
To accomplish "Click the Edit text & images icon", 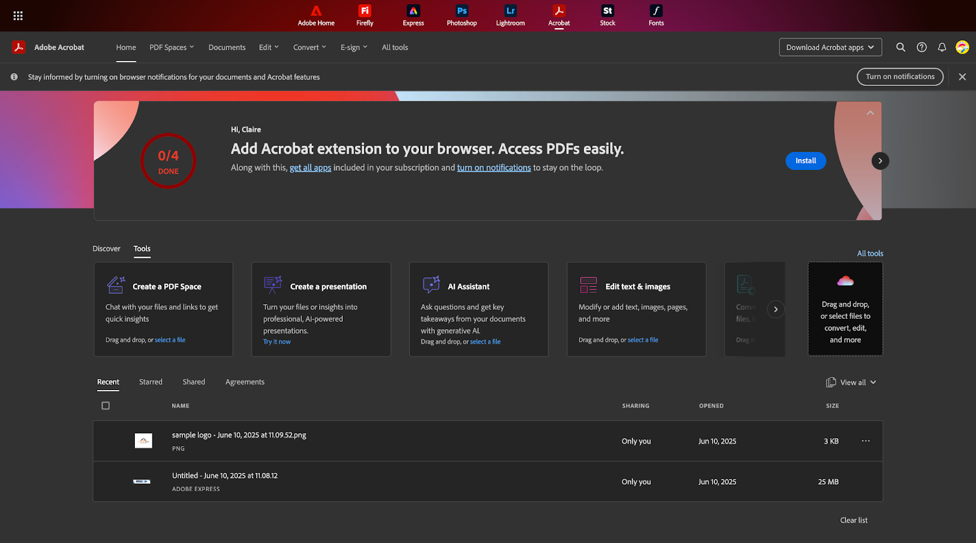I will point(589,285).
